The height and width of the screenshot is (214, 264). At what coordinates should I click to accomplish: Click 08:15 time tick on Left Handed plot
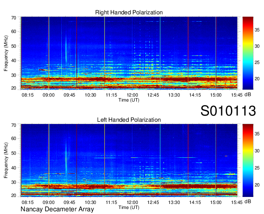[28, 202]
